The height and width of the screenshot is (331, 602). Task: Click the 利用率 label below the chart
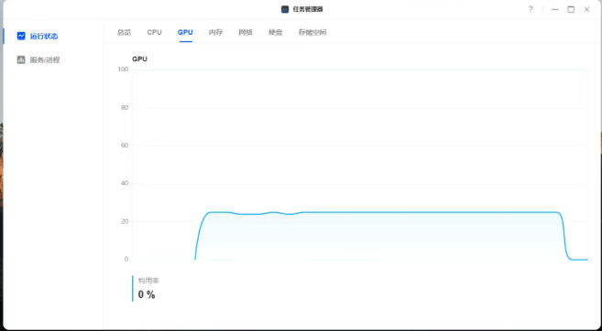(148, 281)
